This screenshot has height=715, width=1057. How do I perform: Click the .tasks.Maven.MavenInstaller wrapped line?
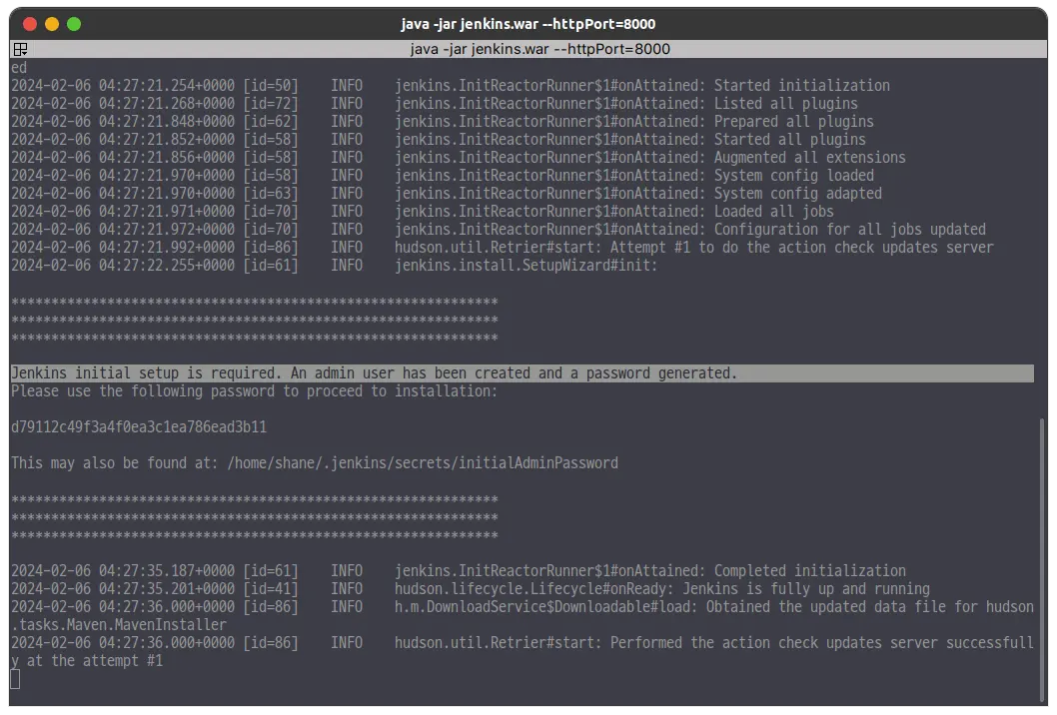coord(119,625)
